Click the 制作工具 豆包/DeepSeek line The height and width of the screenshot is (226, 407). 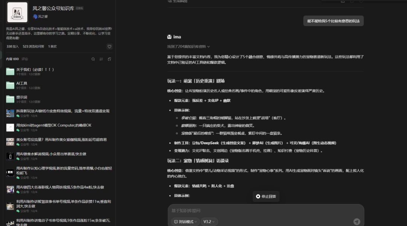(x=255, y=143)
